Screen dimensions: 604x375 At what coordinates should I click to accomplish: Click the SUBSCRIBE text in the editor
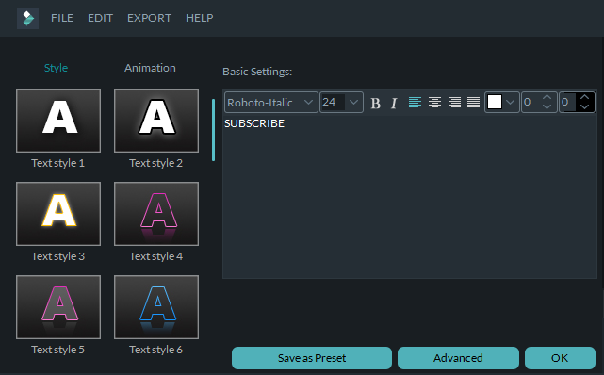254,123
